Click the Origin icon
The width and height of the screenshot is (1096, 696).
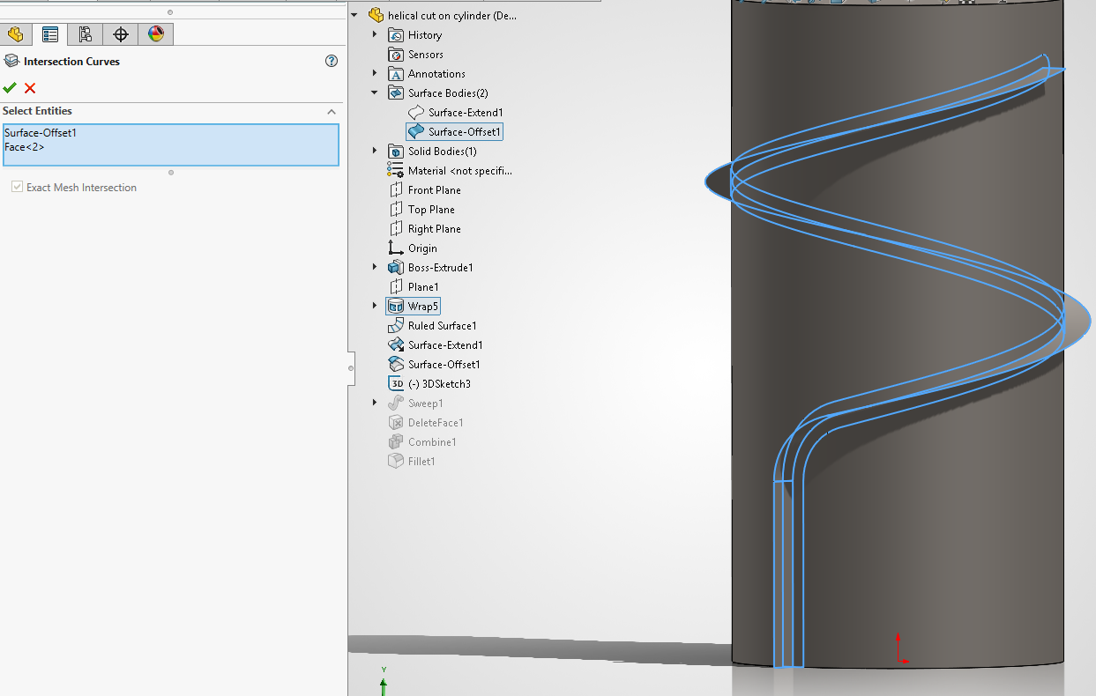click(396, 248)
